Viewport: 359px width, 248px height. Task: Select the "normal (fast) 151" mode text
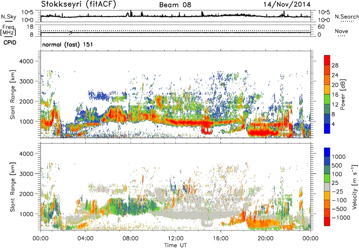point(68,44)
